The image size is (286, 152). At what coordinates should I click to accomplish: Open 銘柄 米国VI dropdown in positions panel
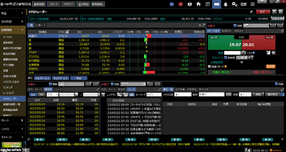point(212,94)
